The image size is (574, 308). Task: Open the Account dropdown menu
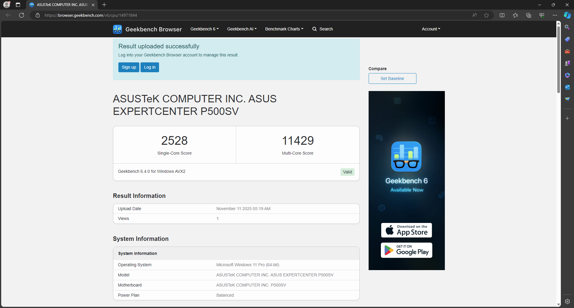pos(431,29)
